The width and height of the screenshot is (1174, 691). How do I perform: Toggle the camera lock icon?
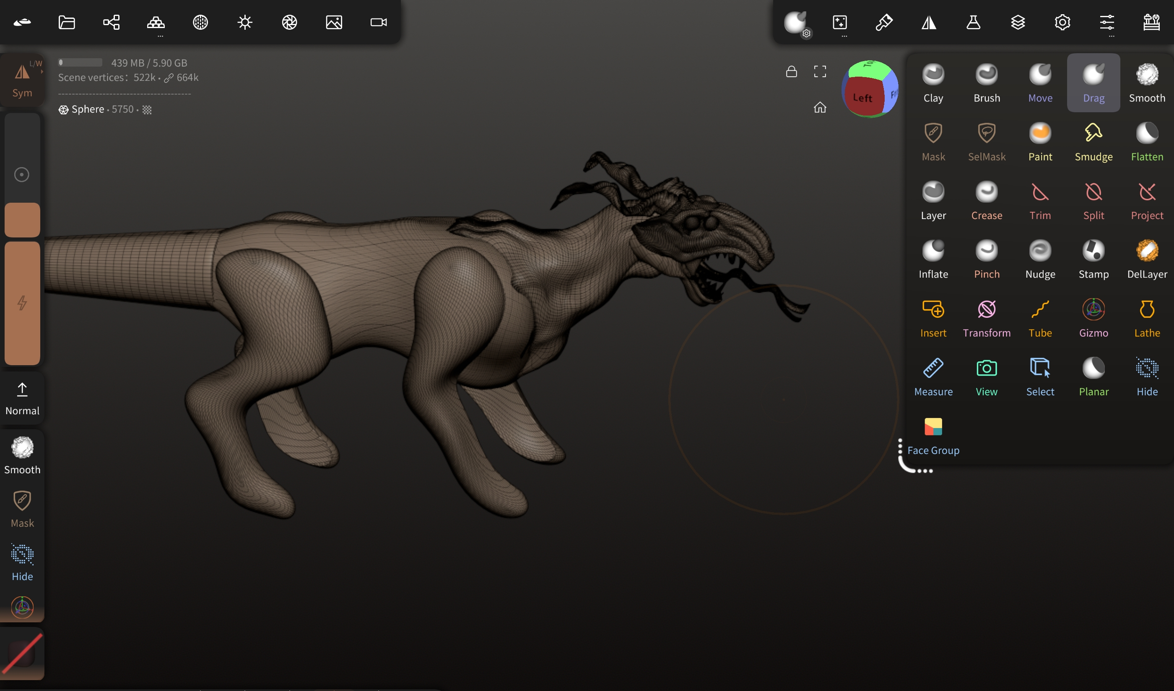pyautogui.click(x=791, y=71)
